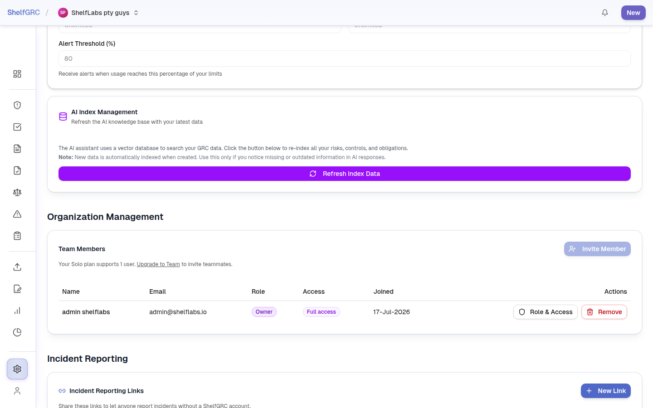Click the AI Index Management database icon
The image size is (653, 408).
[x=63, y=117]
